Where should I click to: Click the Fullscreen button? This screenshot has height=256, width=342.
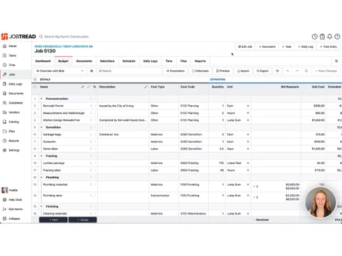(200, 71)
